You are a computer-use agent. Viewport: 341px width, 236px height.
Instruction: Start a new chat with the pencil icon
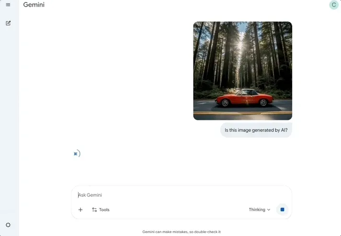coord(8,23)
